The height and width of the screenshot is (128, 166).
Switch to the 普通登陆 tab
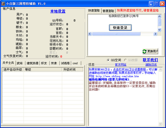pos(108,11)
